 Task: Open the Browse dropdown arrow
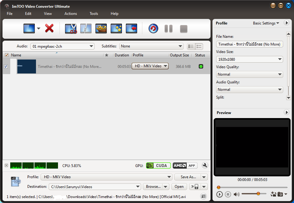[x=166, y=187]
